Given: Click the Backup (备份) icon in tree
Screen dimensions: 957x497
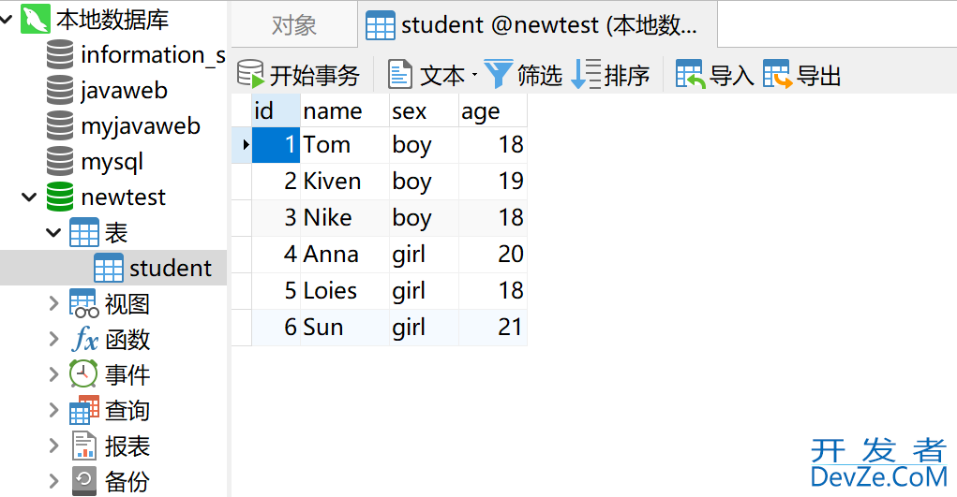Looking at the screenshot, I should click(84, 481).
